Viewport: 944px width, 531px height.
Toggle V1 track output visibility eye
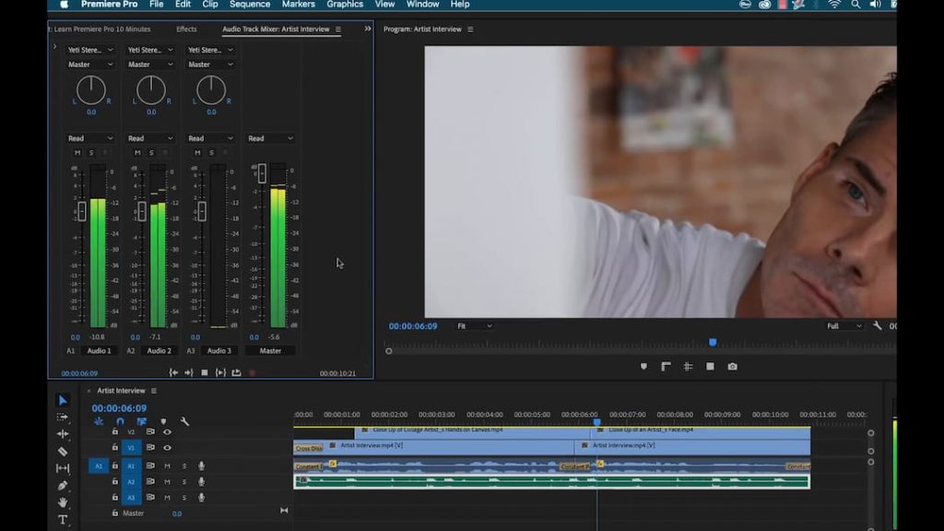(166, 447)
